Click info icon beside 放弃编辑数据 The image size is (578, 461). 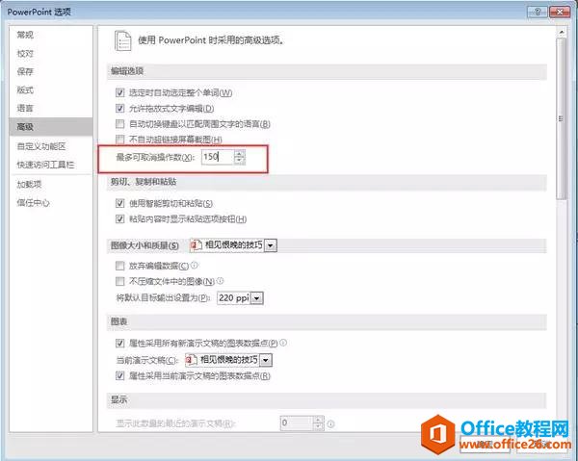pyautogui.click(x=195, y=265)
